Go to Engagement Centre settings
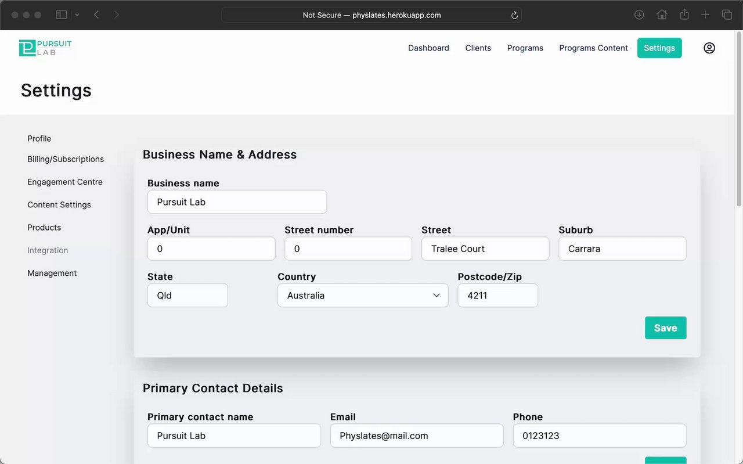The width and height of the screenshot is (743, 464). tap(65, 182)
